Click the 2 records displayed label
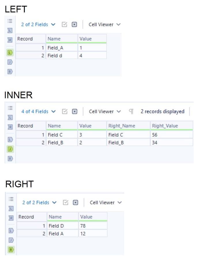Image resolution: width=198 pixels, height=257 pixels. (x=163, y=112)
